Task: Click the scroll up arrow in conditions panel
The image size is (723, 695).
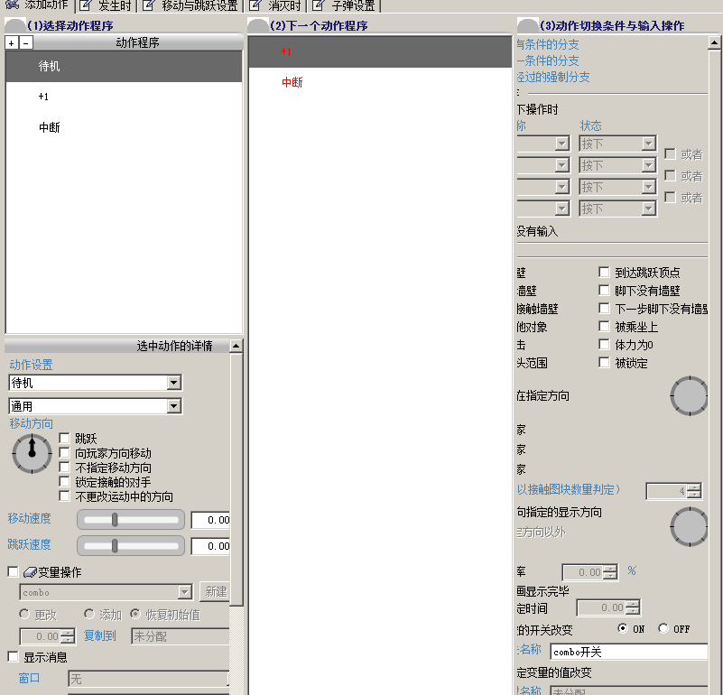Action: click(714, 43)
